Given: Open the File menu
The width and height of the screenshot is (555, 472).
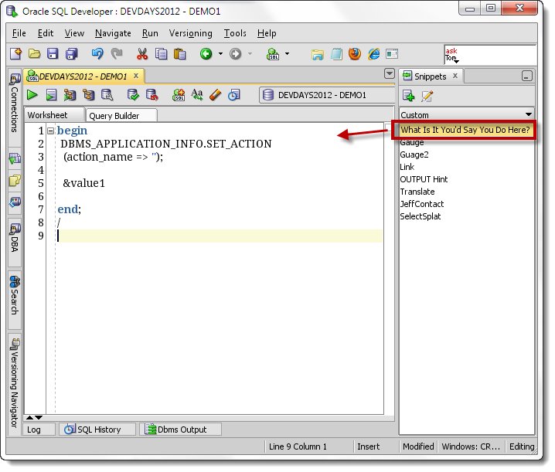Looking at the screenshot, I should 19,33.
